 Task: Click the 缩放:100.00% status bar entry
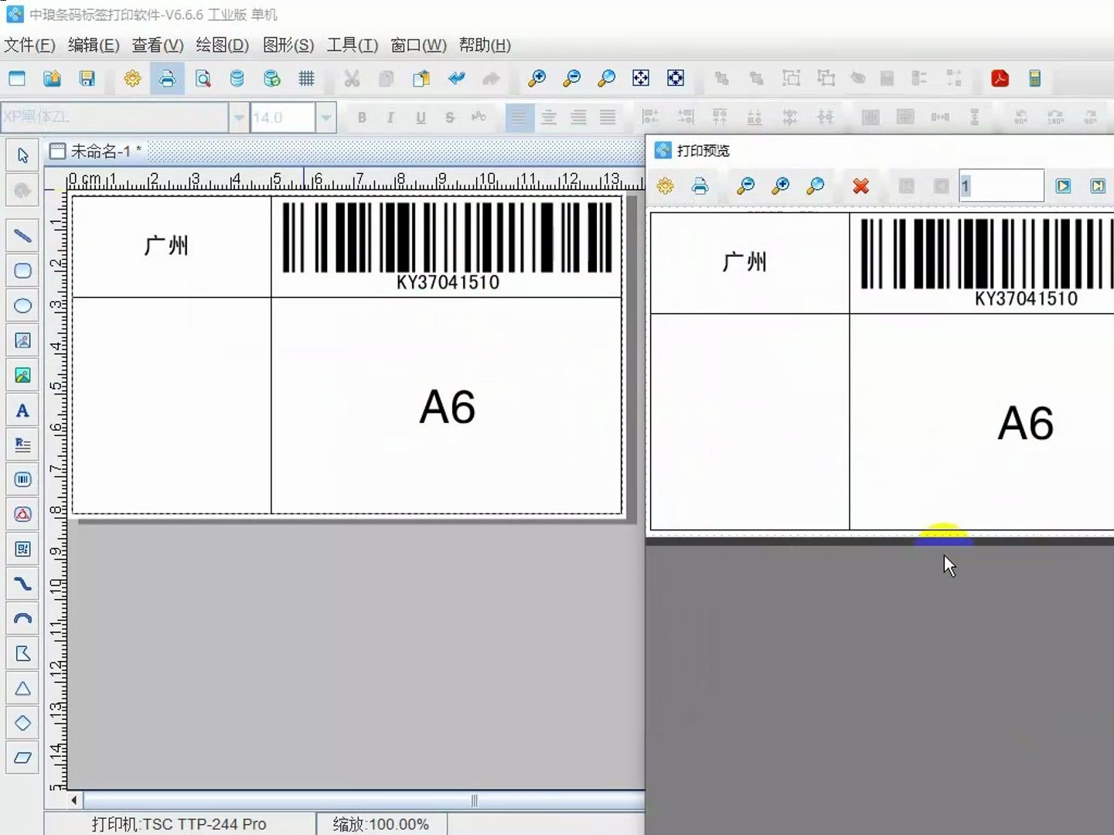pyautogui.click(x=381, y=824)
